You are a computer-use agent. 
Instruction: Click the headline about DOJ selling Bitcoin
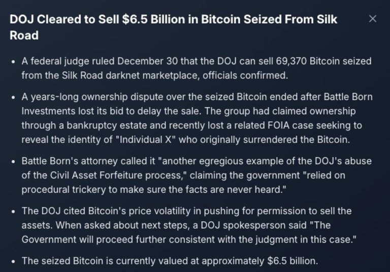pos(173,27)
